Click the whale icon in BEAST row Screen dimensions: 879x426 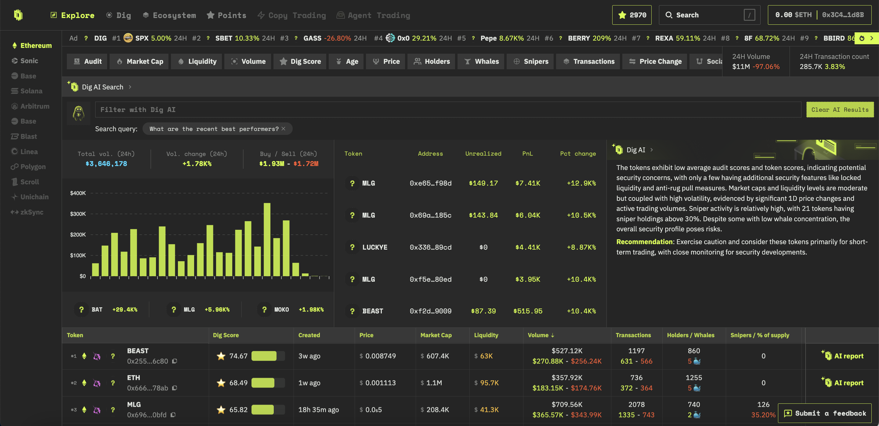[x=697, y=361]
